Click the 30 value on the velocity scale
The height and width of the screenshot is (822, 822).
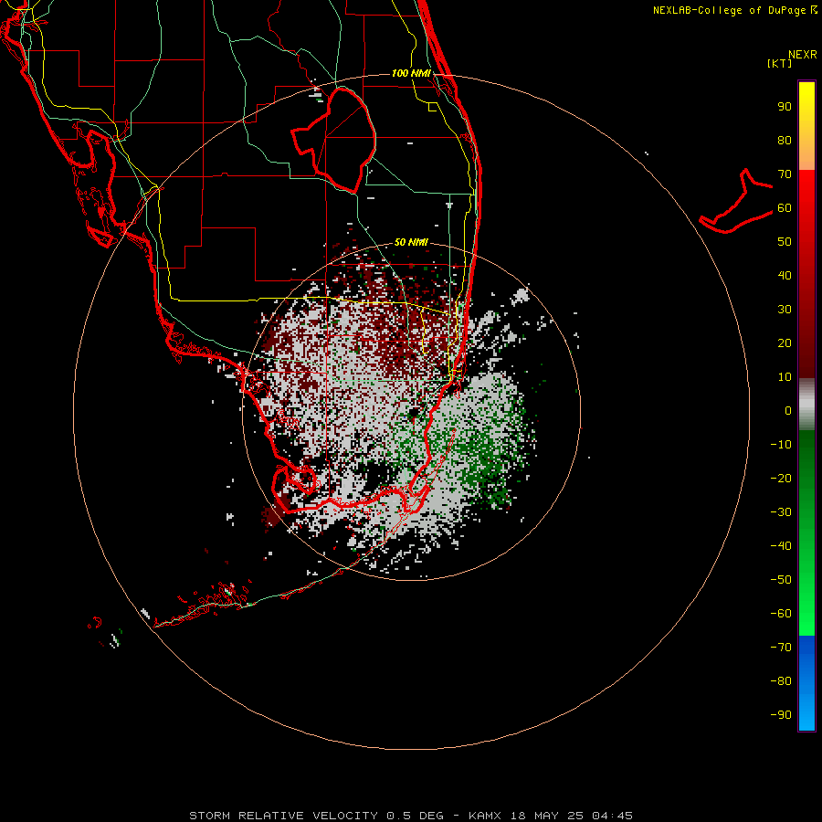(785, 310)
